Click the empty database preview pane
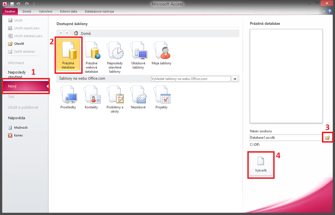 (286, 76)
